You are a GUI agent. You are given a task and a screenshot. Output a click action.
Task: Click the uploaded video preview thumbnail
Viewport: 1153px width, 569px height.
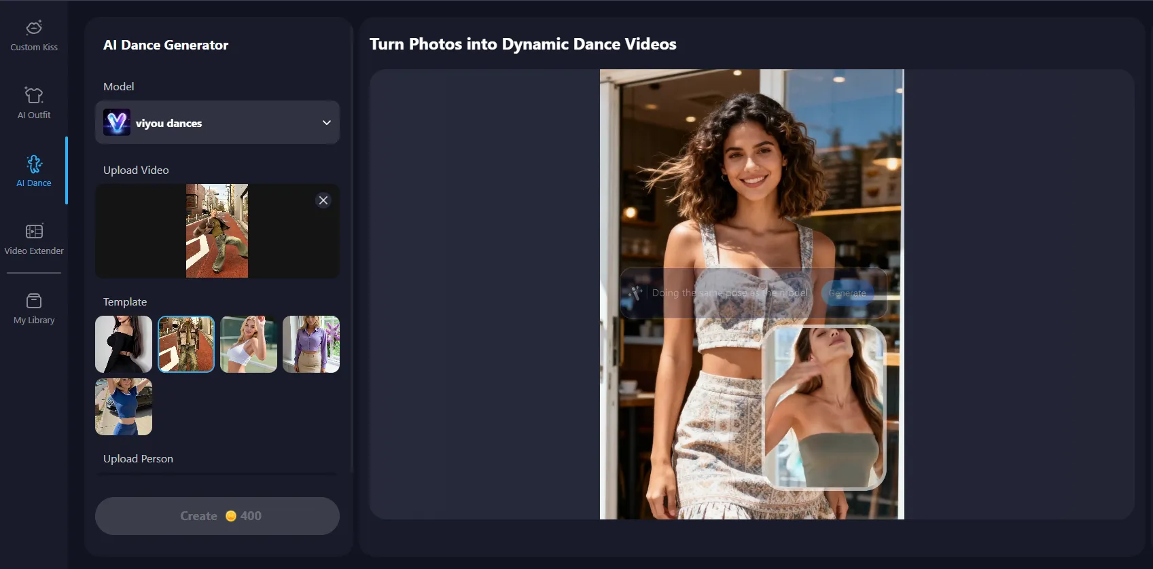tap(217, 231)
